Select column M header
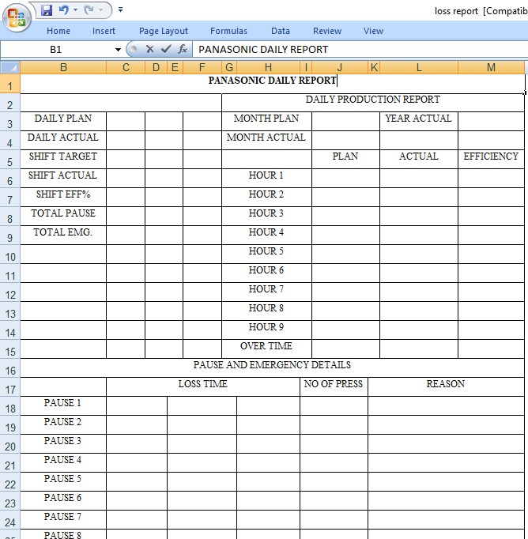528x539 pixels. [x=491, y=67]
